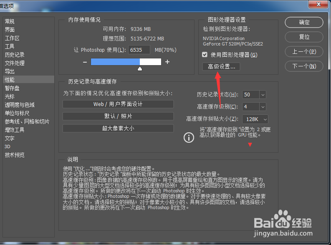Screen dimensions: 331x245
Task: Open 透明度与色域 preferences
Action: (x=20, y=105)
